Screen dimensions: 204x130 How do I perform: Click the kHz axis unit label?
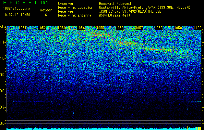(x=3, y=26)
